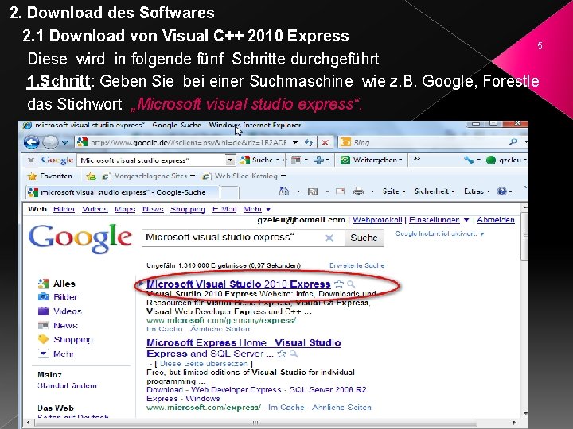Expand Mehr in the left sidebar
The width and height of the screenshot is (573, 429).
tap(56, 354)
